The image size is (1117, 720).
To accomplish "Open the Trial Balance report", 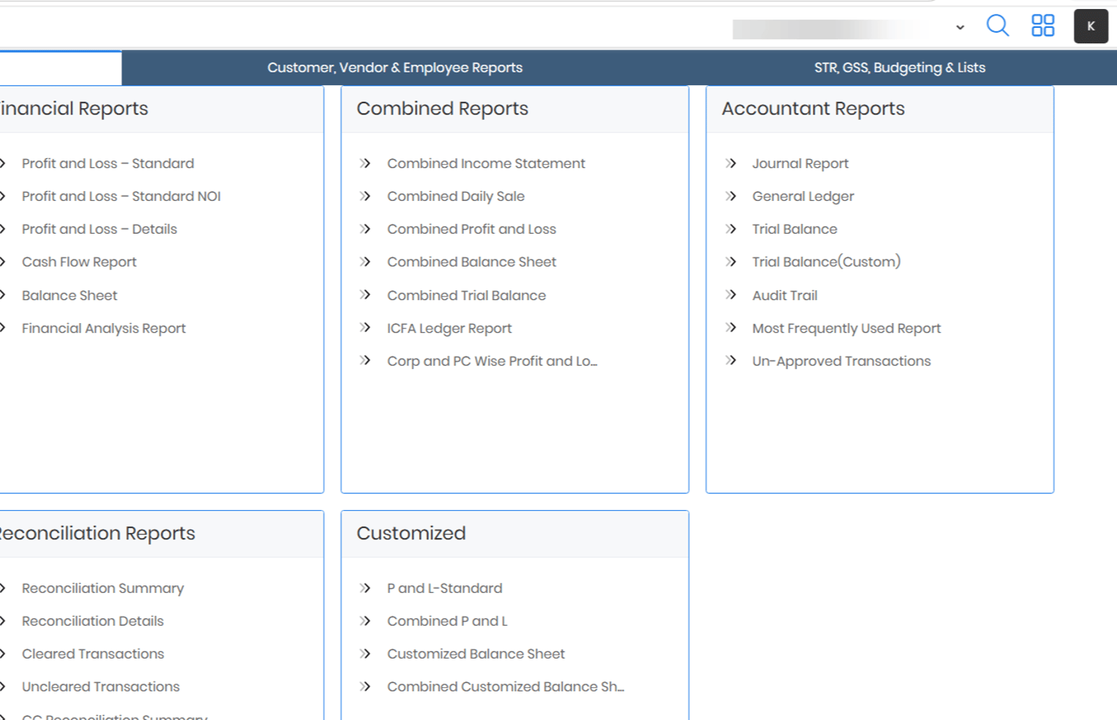I will [x=794, y=229].
